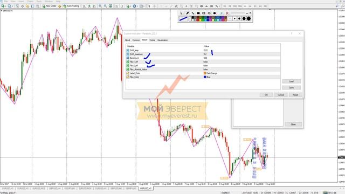Set timeframe to D1
The height and width of the screenshot is (194, 345).
coord(255,6)
